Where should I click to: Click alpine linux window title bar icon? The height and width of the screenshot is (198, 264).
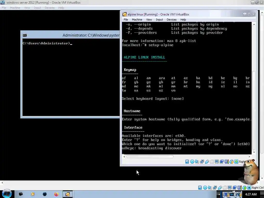point(125,14)
